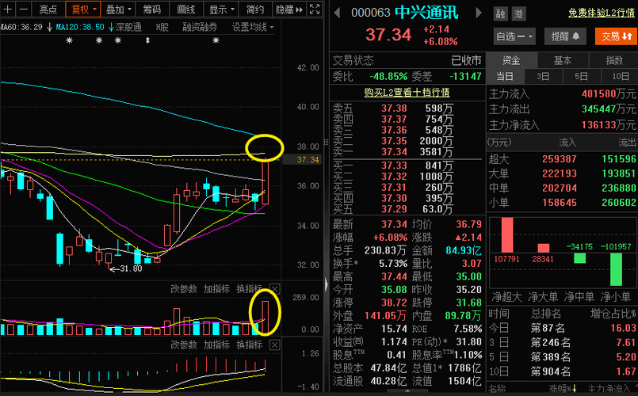This screenshot has width=638, height=396.
Task: Click 买一 price 37.33 row
Action: click(x=407, y=166)
